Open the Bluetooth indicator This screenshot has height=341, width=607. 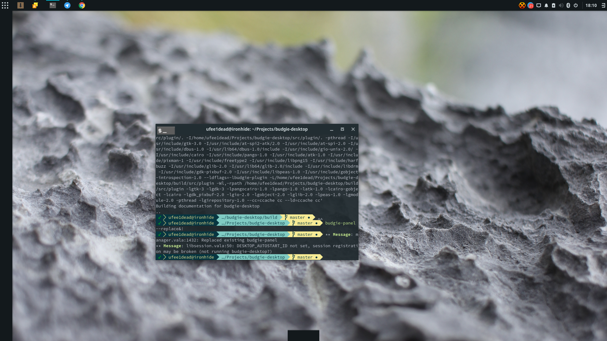(x=568, y=5)
